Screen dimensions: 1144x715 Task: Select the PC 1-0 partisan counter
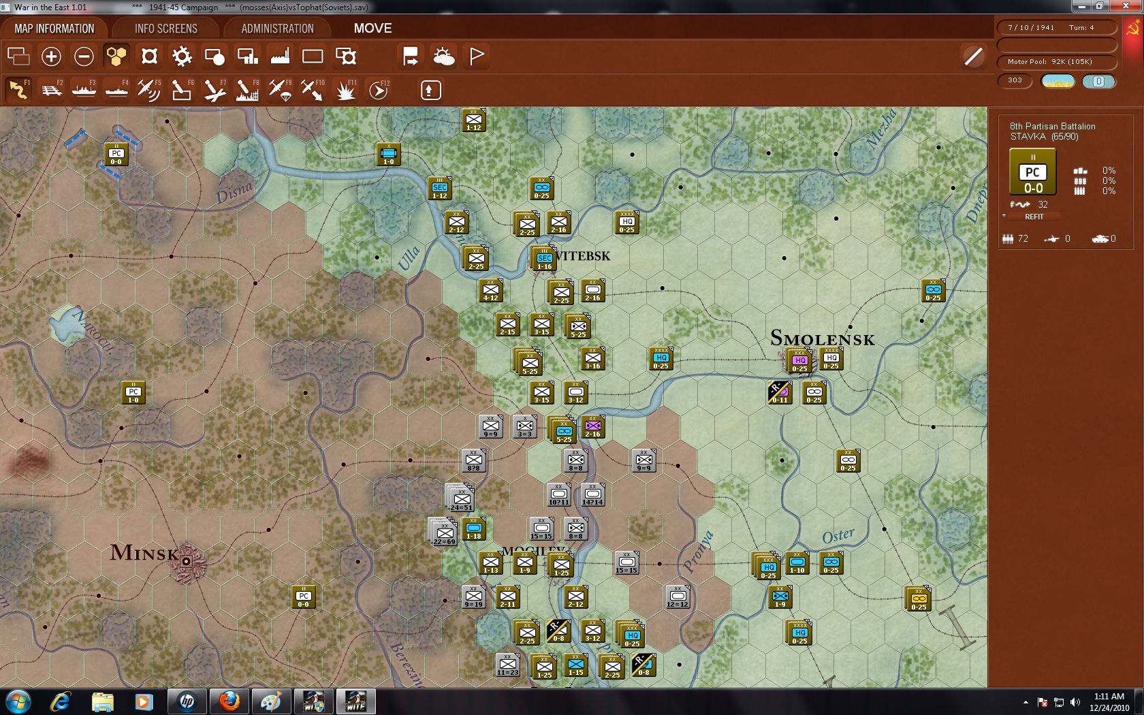click(133, 393)
